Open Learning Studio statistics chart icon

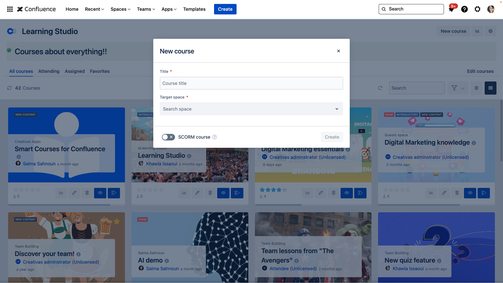[x=477, y=31]
